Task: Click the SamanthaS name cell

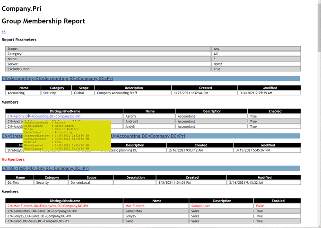Action: pyautogui.click(x=156, y=211)
